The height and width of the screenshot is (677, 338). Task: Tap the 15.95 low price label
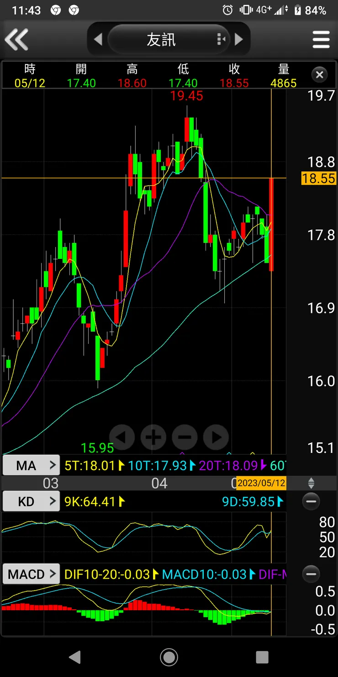click(97, 447)
